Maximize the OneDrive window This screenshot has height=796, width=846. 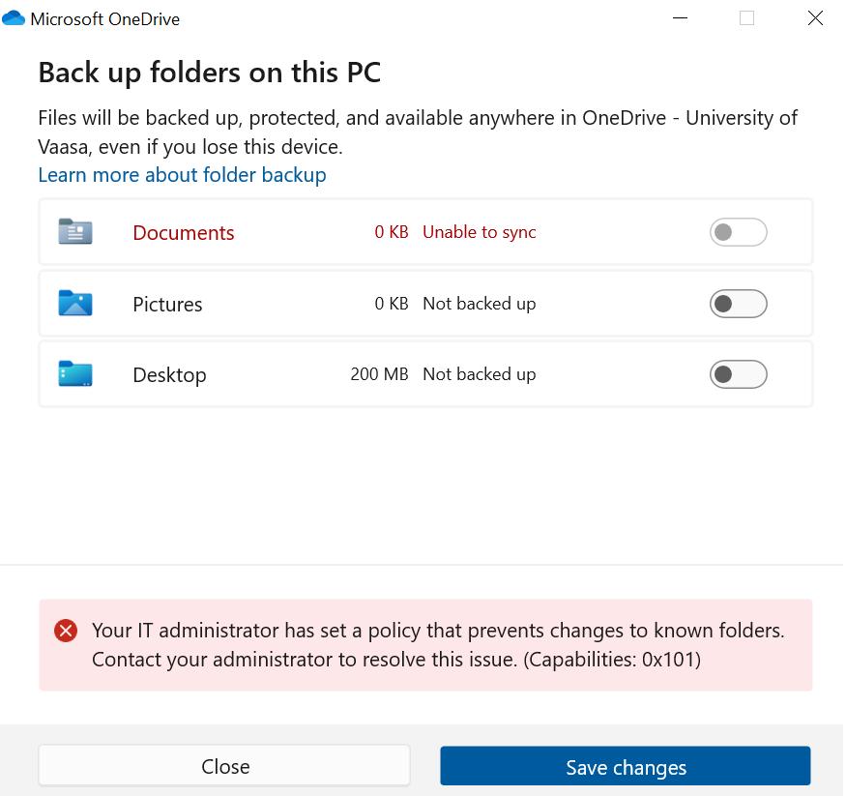[x=746, y=18]
